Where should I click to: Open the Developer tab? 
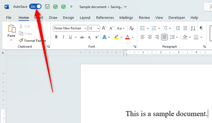pos(177,17)
